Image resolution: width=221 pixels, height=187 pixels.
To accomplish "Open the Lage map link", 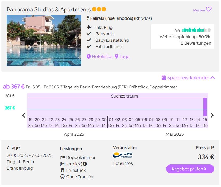I will 122,57.
